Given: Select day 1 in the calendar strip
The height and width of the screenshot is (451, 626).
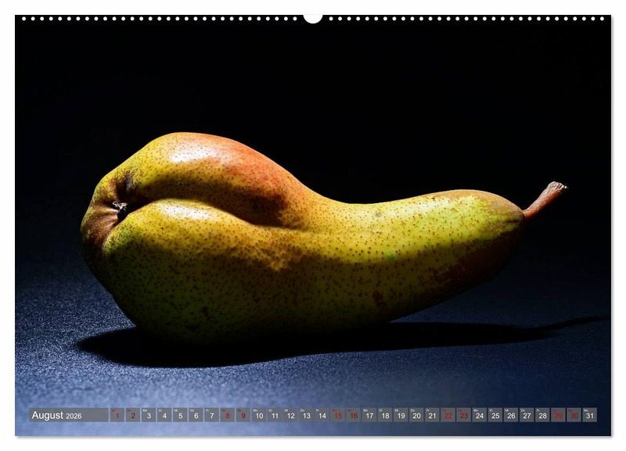Looking at the screenshot, I should [117, 415].
